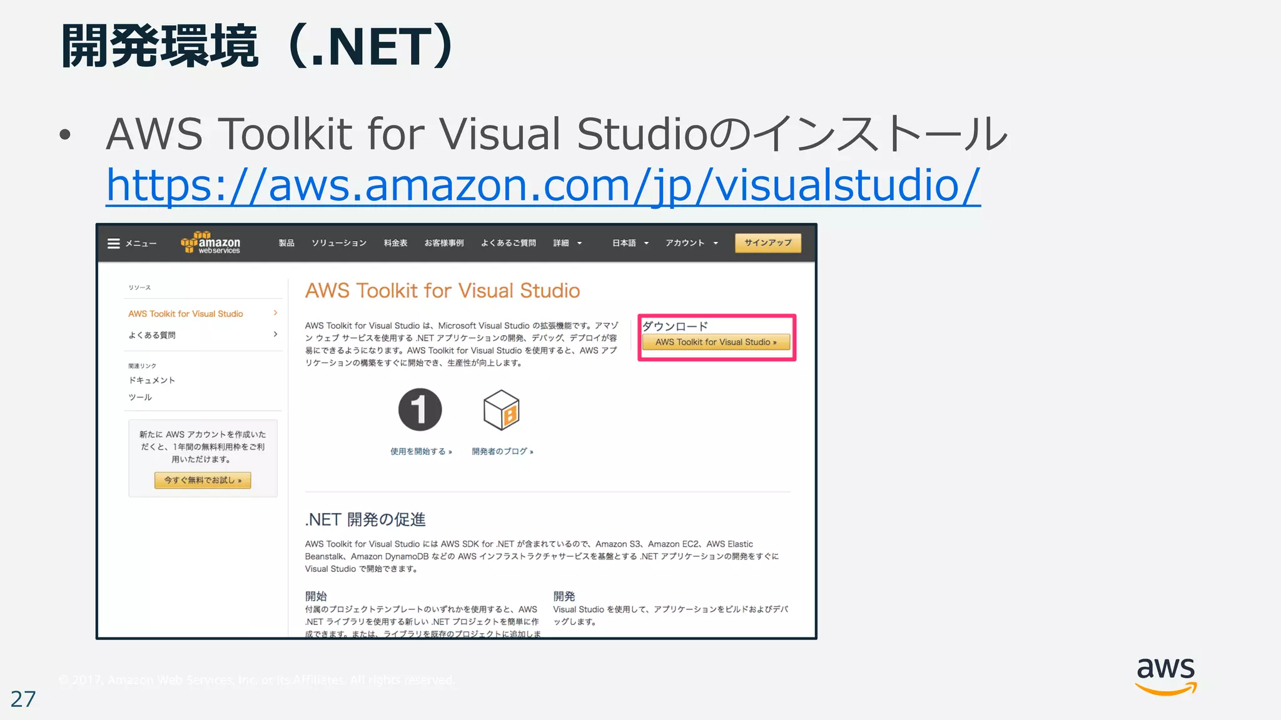Select 料金表 in navigation bar

[395, 243]
